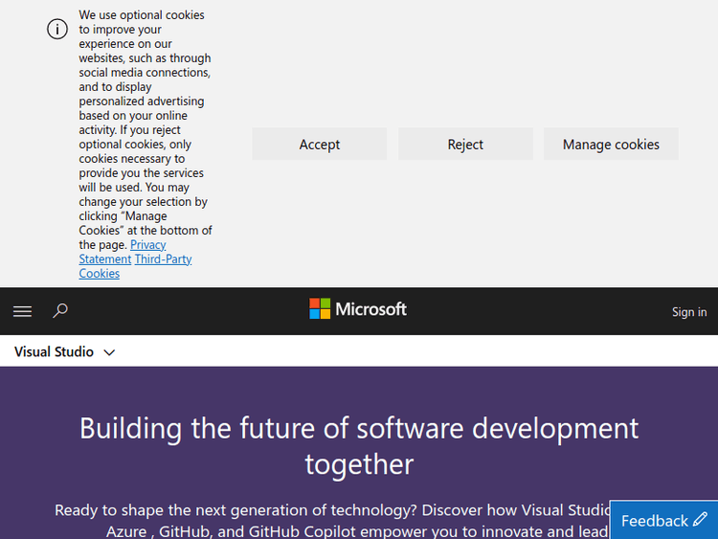The height and width of the screenshot is (539, 718).
Task: Open the Privacy Statement link
Action: (x=123, y=252)
